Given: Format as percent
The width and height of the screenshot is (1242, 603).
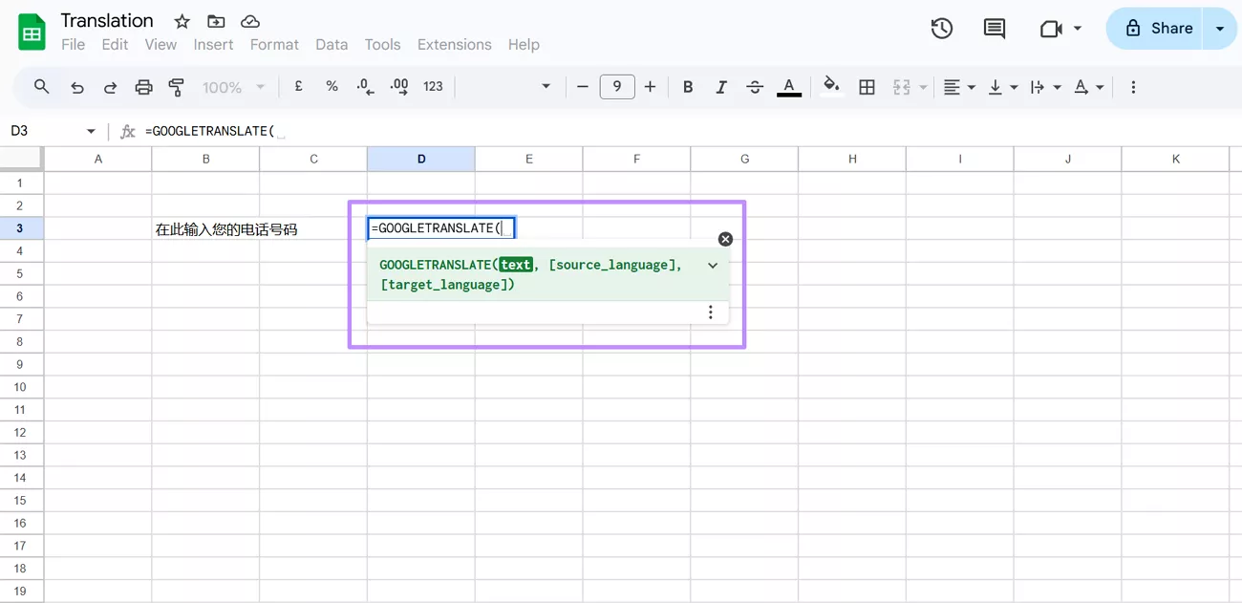Looking at the screenshot, I should 332,87.
